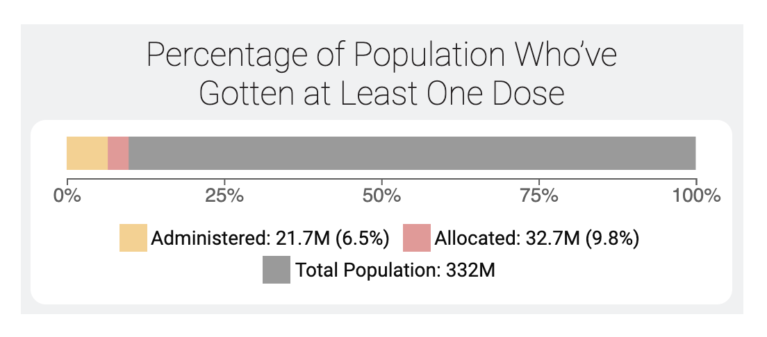The image size is (767, 337).
Task: Click the 75% axis label
Action: pos(539,195)
